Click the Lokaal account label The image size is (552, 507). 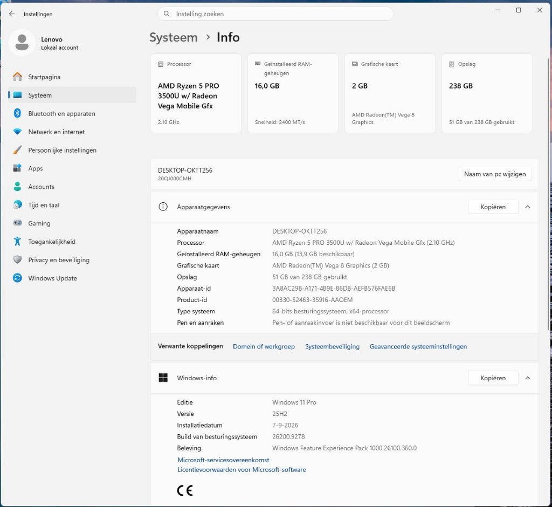tap(59, 47)
